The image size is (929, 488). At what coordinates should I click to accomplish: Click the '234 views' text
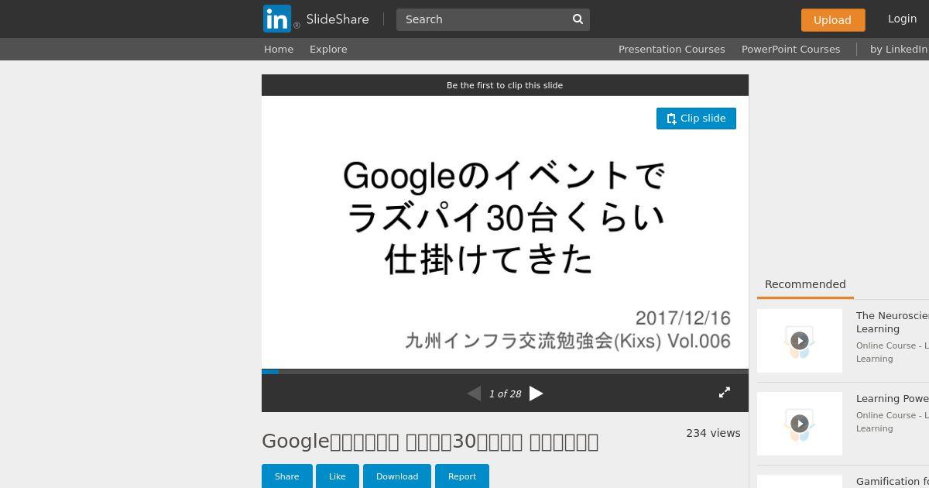tap(713, 433)
